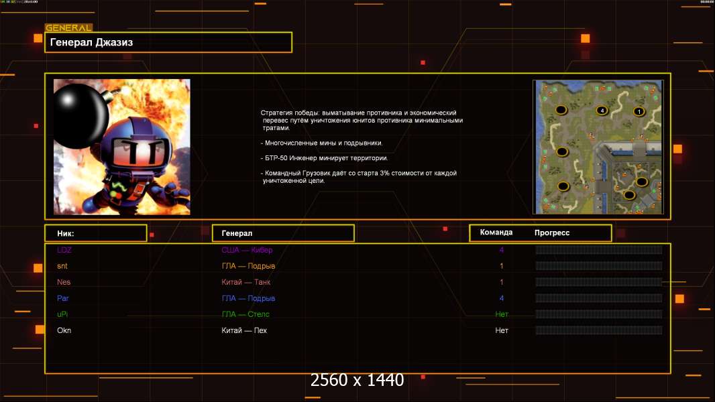
Task: Click team number 4 for Par
Action: tap(502, 298)
